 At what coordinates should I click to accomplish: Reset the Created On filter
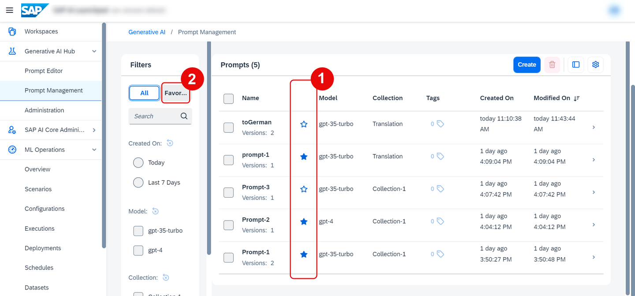tap(170, 143)
